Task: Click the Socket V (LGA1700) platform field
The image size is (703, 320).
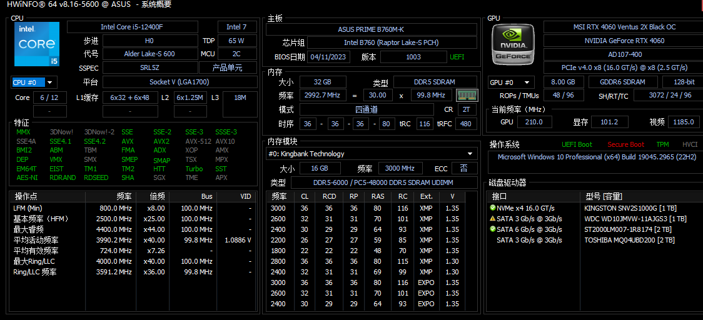Action: (180, 82)
